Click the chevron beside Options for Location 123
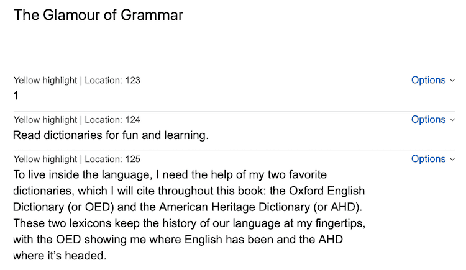Image resolution: width=466 pixels, height=270 pixels. tap(452, 80)
